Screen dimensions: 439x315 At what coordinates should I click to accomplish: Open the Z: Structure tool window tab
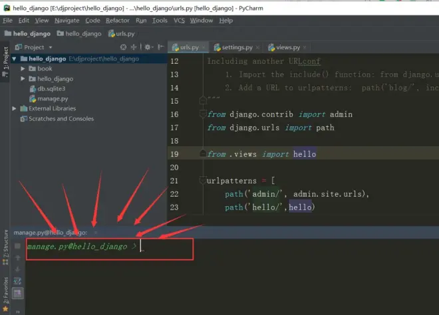coord(5,247)
